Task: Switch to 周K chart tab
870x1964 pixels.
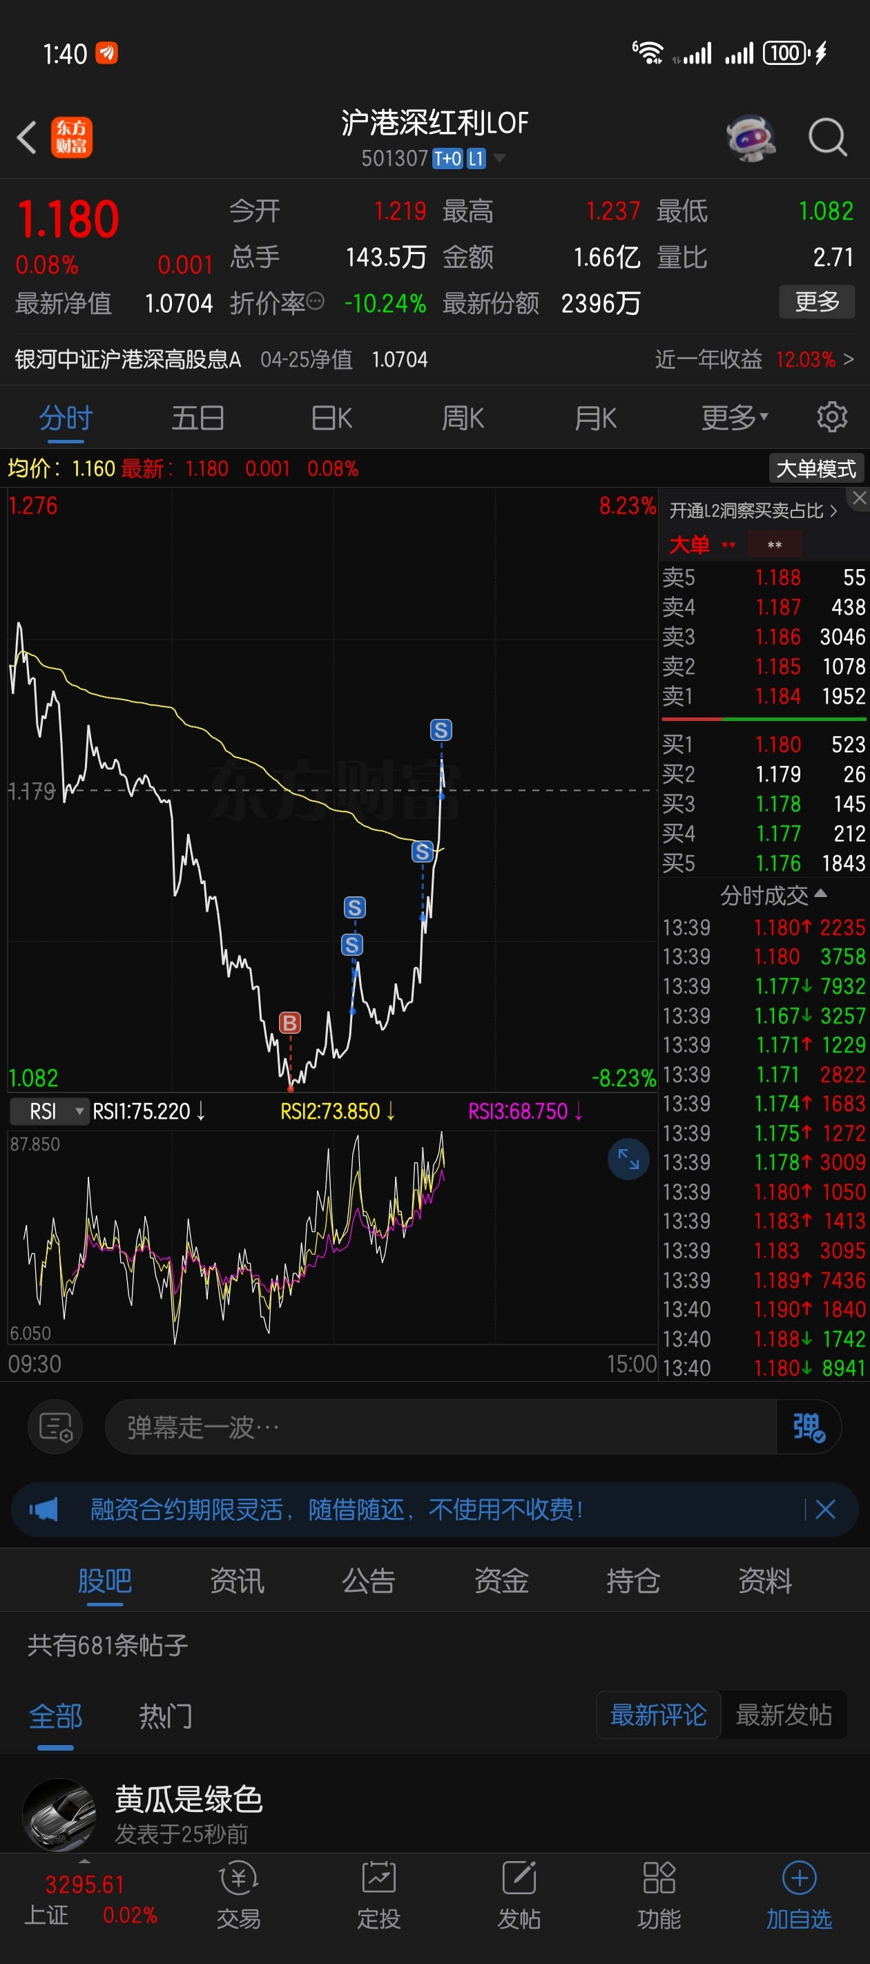Action: (463, 418)
